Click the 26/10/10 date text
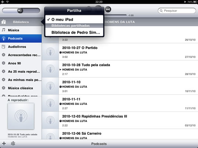The image size is (198, 148). [190, 40]
